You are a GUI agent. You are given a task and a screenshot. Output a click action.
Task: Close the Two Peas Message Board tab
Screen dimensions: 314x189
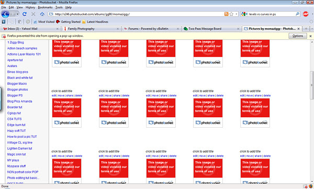238,29
